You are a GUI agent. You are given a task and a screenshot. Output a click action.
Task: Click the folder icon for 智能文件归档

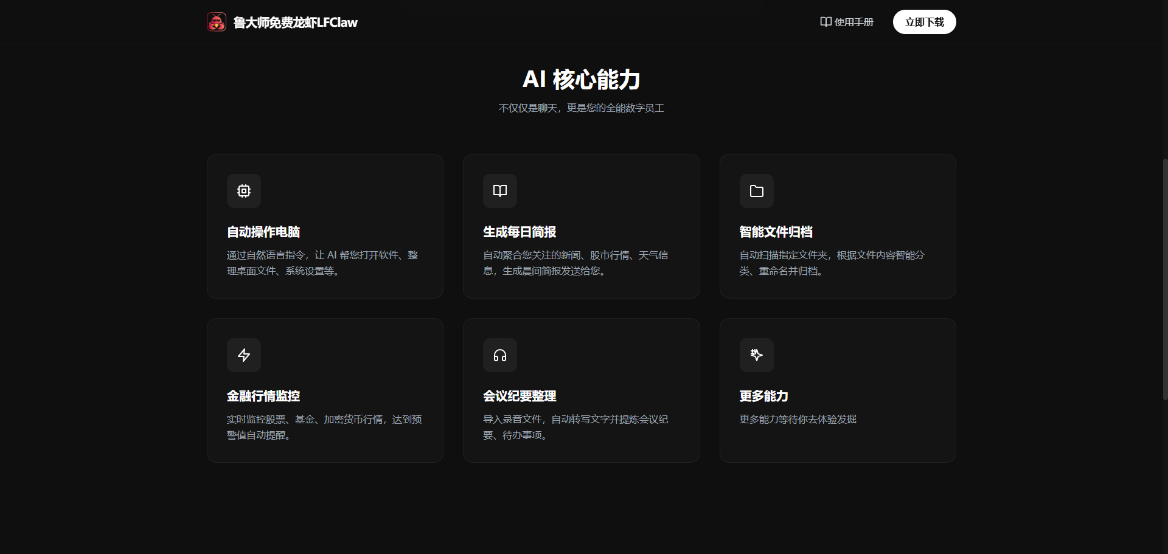[x=757, y=191]
